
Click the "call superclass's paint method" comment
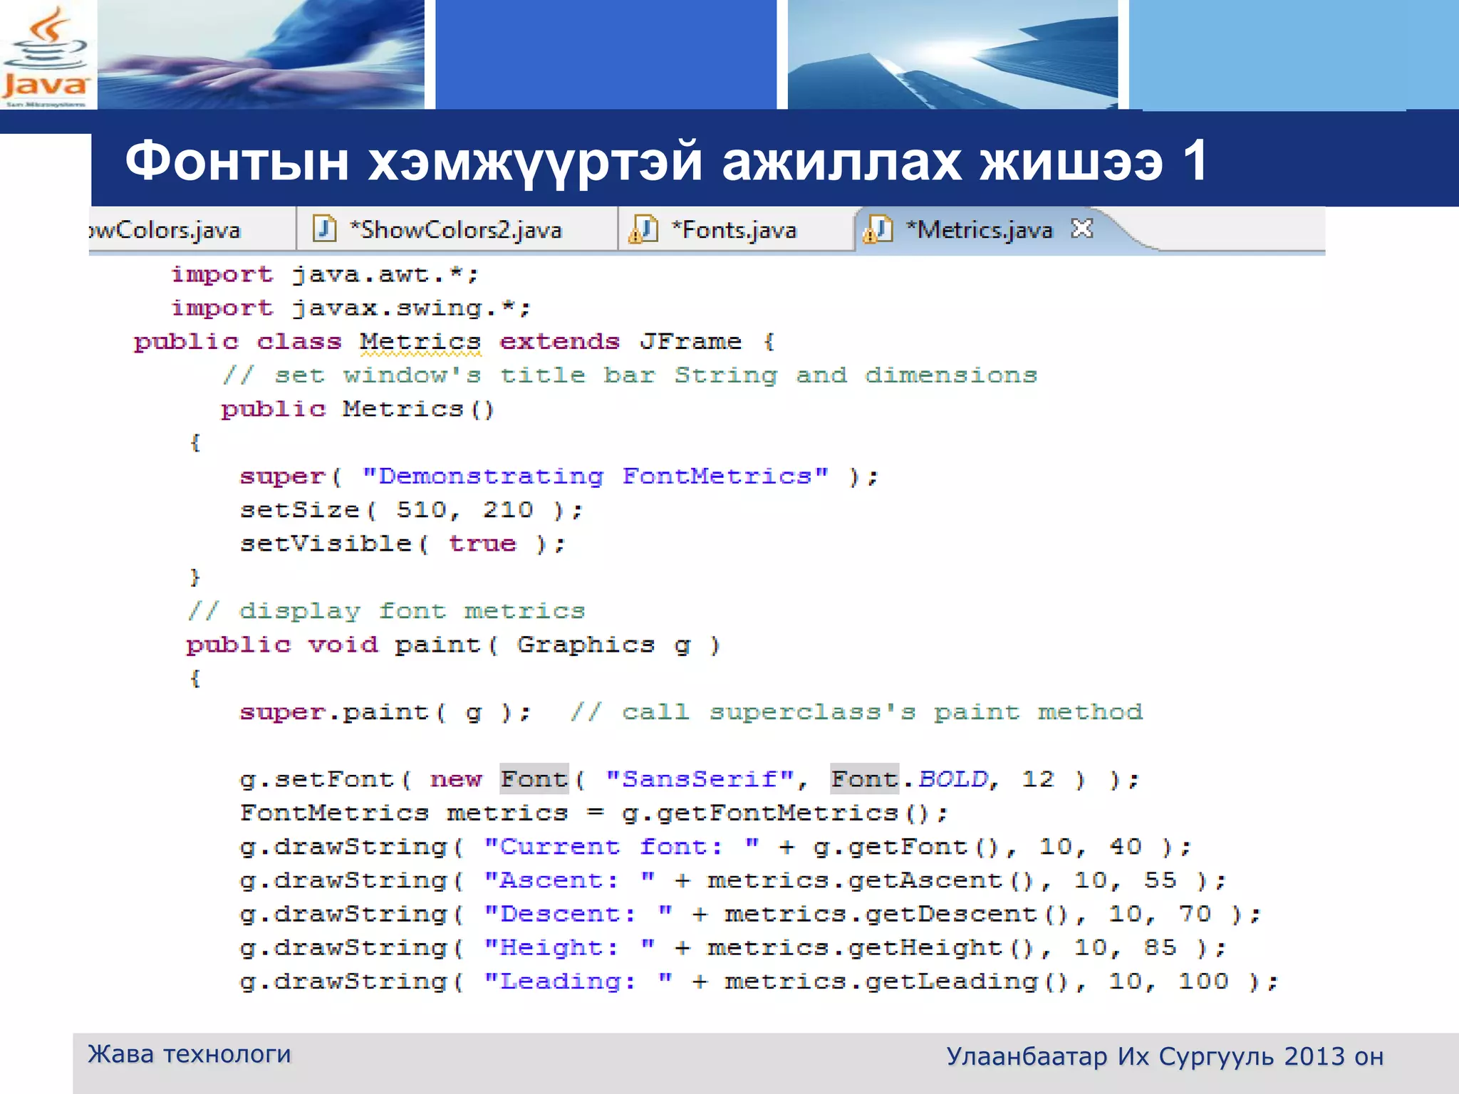(x=856, y=712)
